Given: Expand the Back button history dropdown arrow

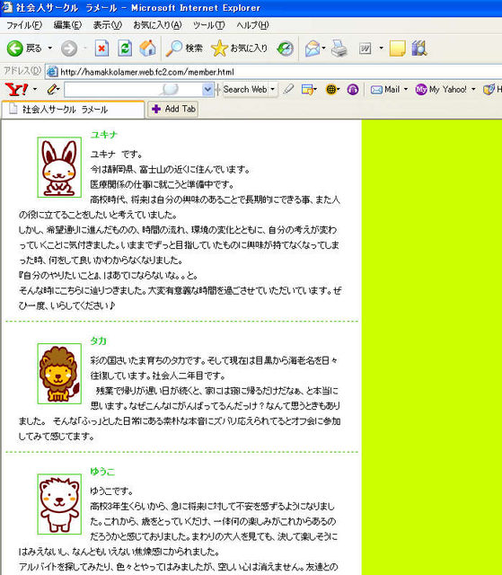Looking at the screenshot, I should click(49, 48).
